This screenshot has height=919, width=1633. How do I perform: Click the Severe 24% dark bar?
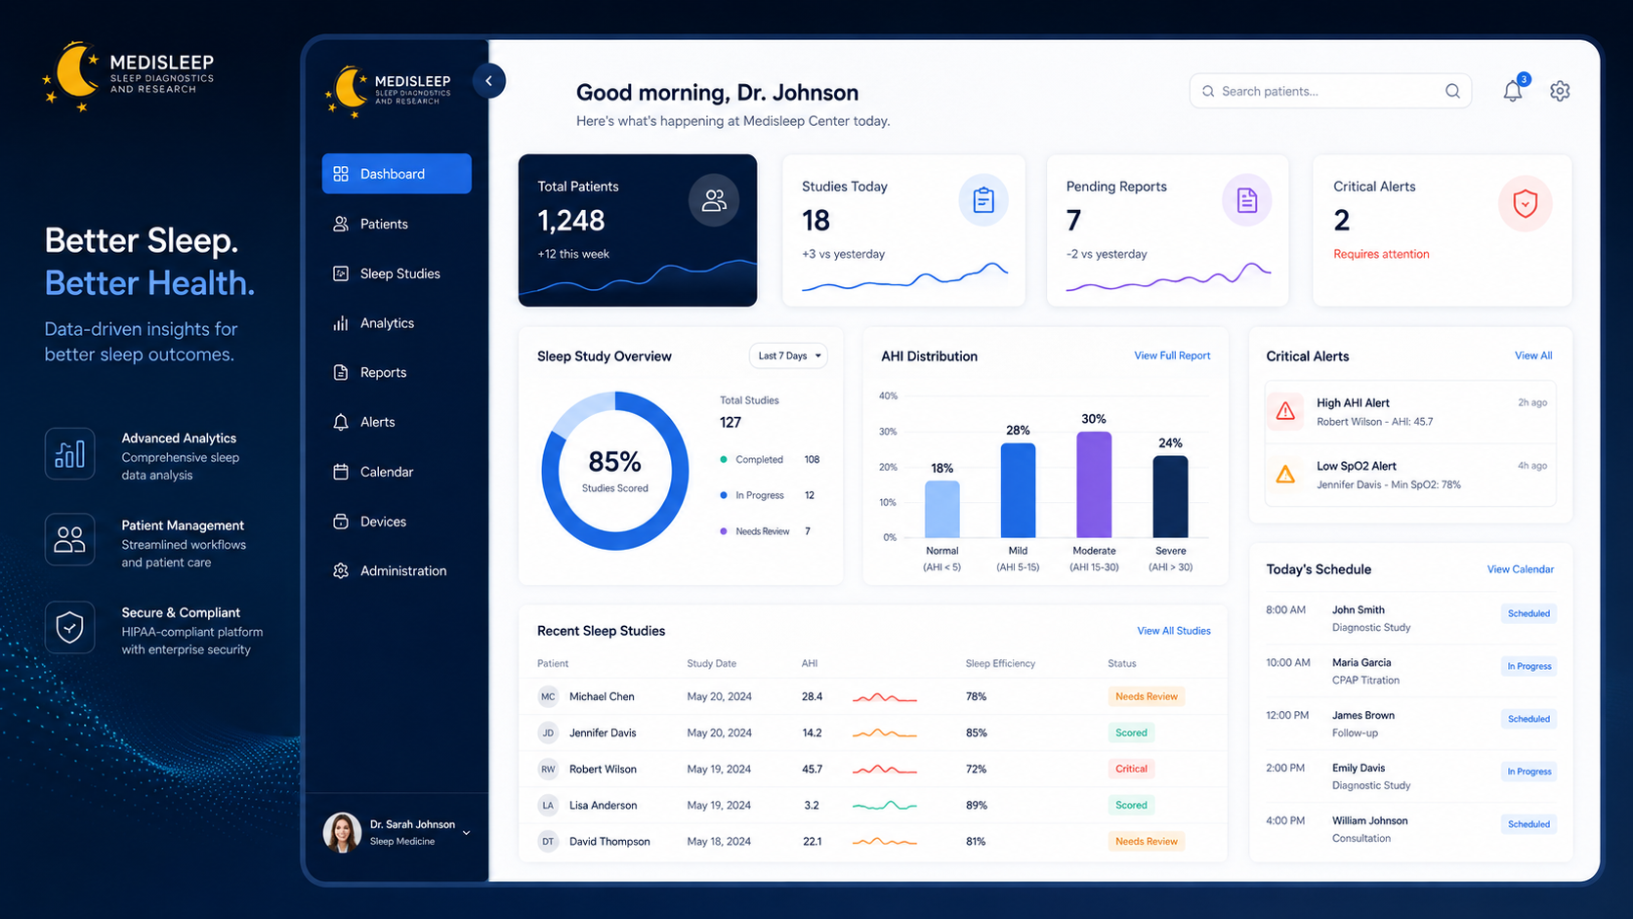[1170, 497]
